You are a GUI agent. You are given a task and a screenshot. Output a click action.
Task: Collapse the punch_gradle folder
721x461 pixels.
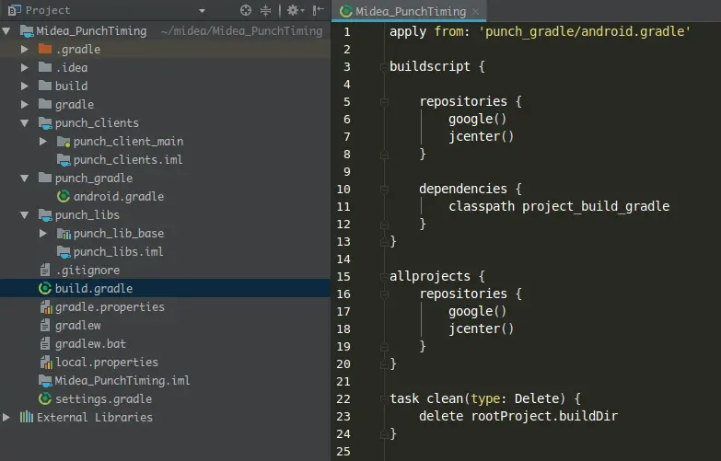tap(25, 179)
